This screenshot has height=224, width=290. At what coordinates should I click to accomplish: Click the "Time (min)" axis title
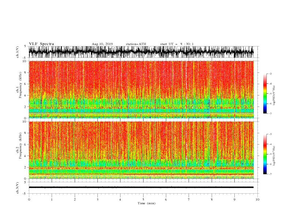[146, 203]
